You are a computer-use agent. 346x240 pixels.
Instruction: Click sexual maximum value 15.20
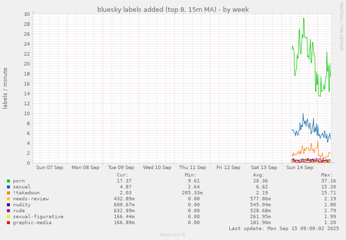tap(329, 187)
